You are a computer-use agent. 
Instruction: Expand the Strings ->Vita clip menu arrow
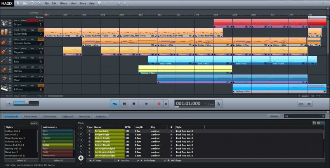228,73
